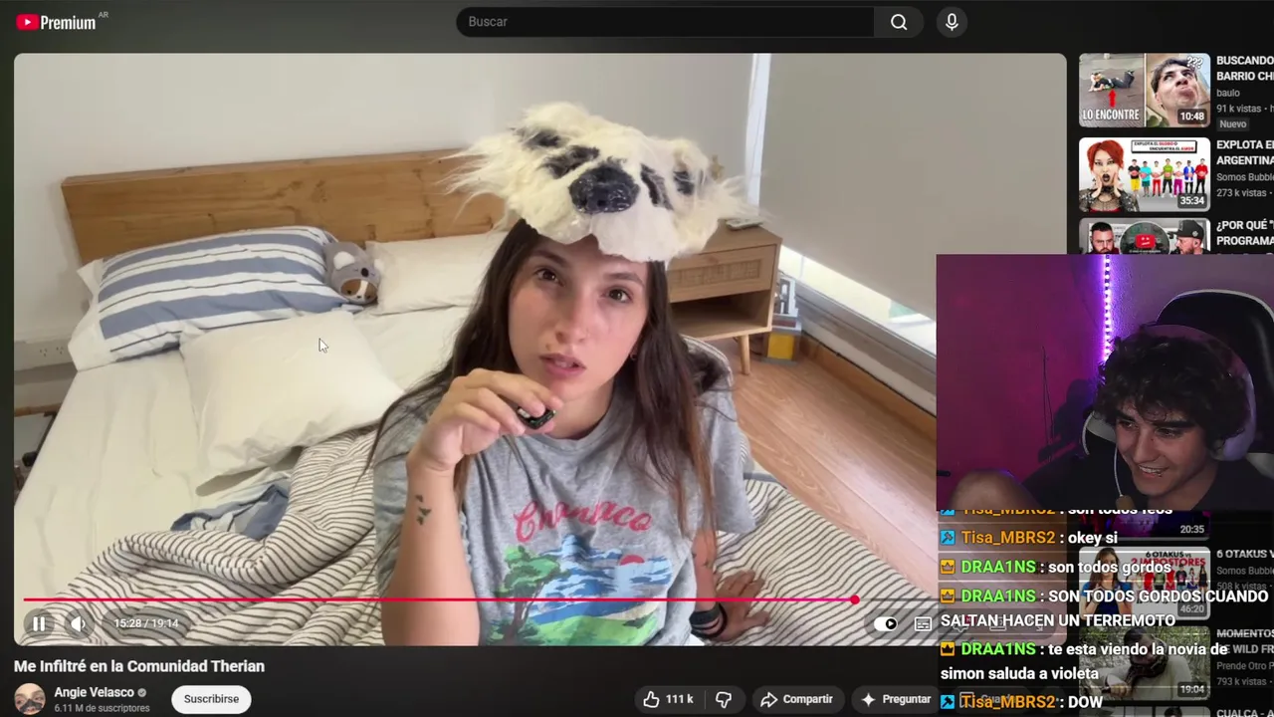Click the 6.11 M de suscriptores text
1274x717 pixels.
[x=102, y=708]
